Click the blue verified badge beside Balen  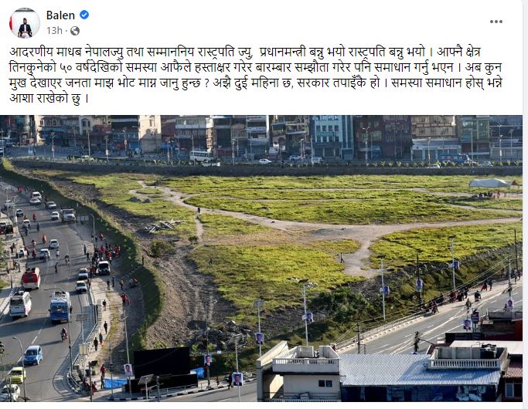click(84, 15)
